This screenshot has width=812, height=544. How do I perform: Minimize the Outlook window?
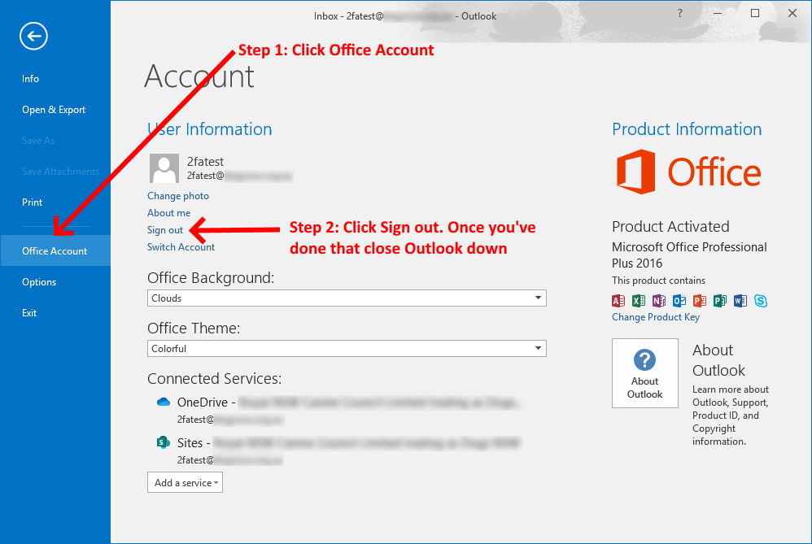pyautogui.click(x=718, y=14)
